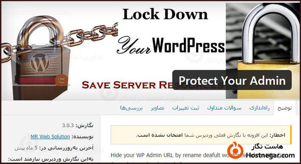
Task: Click the golden padlock image on the right
Action: click(263, 51)
